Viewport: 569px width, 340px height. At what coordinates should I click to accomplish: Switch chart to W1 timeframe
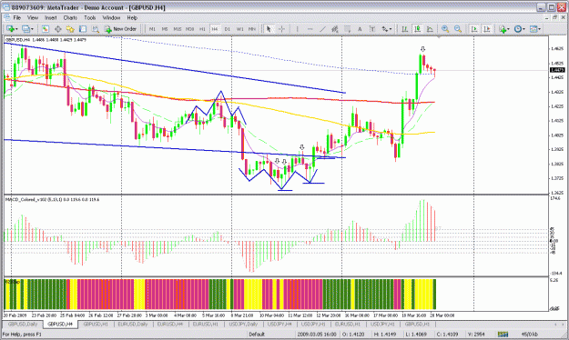pos(239,29)
